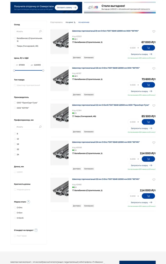
Task: Add the 22 mm channel to cart
Action: pos(148,196)
